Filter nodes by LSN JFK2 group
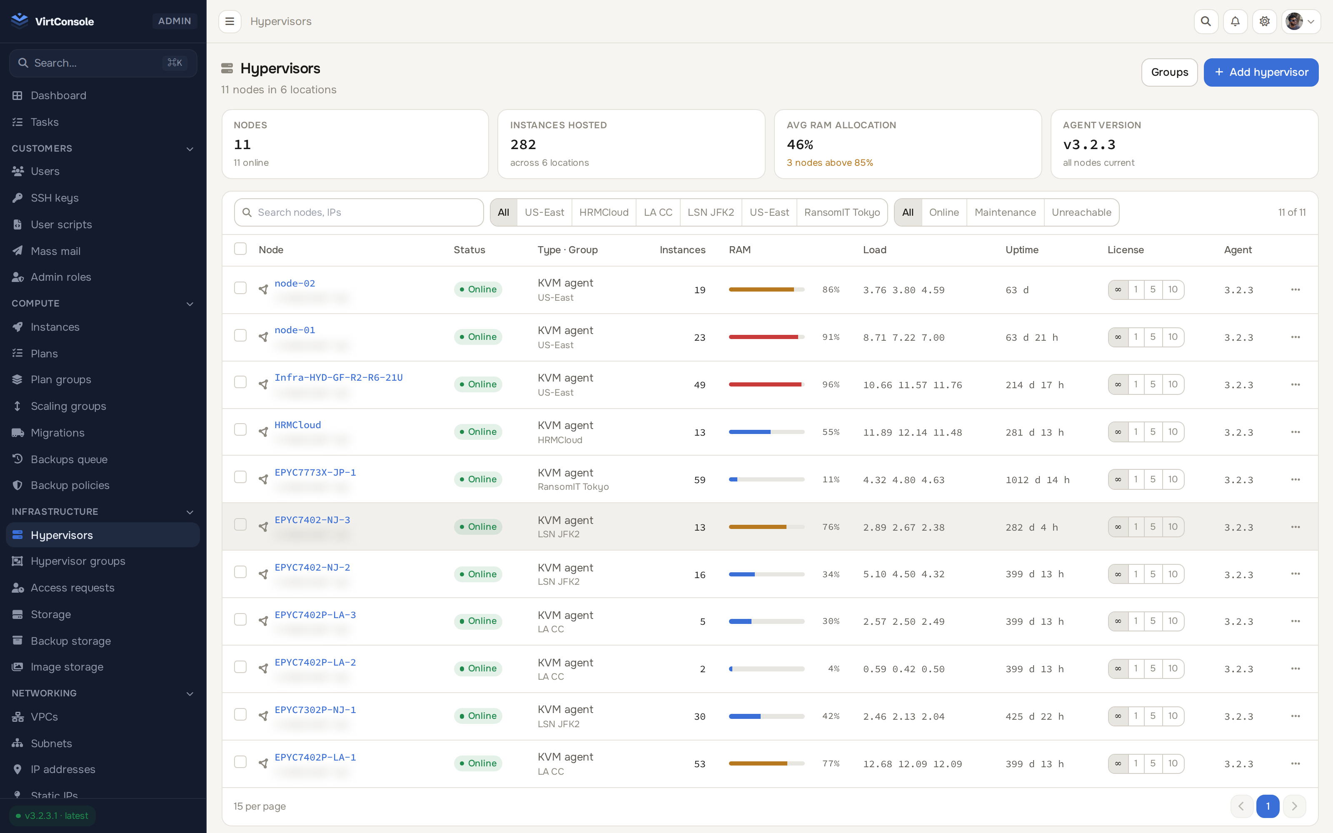This screenshot has width=1333, height=833. click(x=711, y=213)
